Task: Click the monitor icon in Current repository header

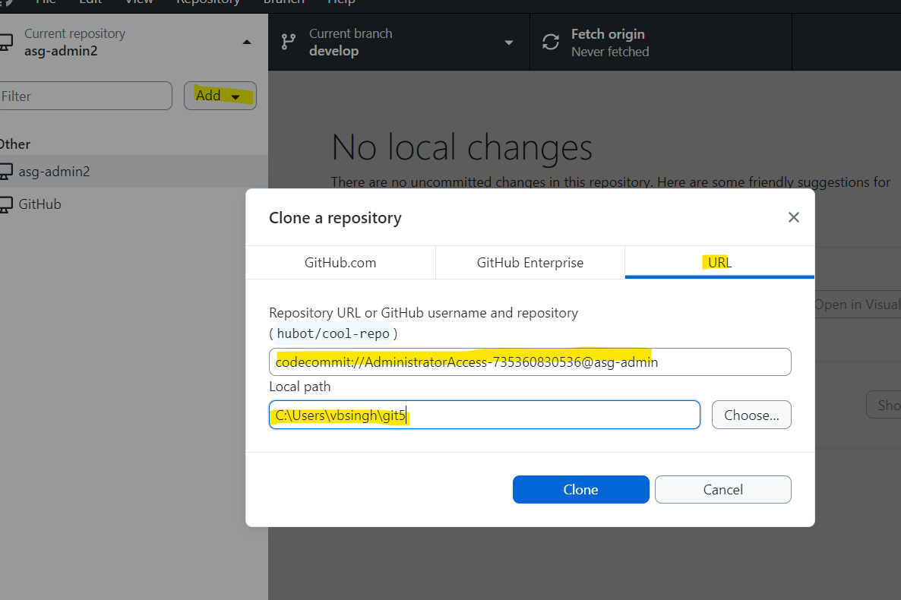Action: coord(5,43)
